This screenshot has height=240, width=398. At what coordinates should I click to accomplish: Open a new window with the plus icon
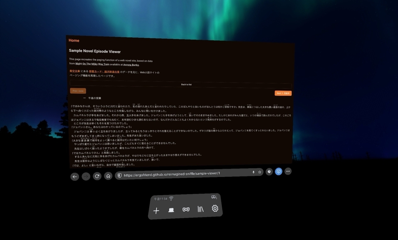coord(156,211)
